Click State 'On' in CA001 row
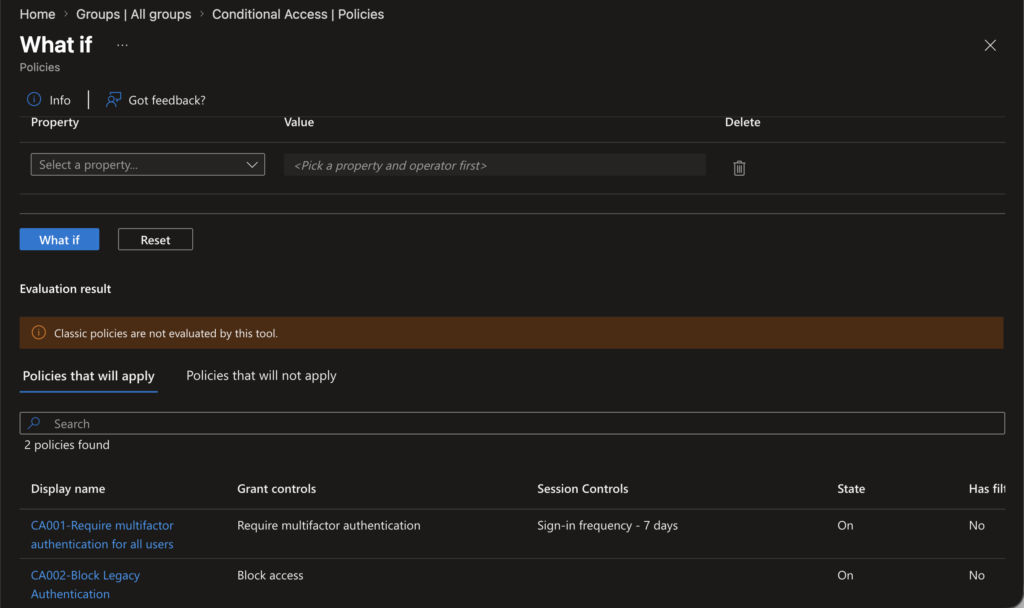Viewport: 1024px width, 608px height. pos(845,525)
